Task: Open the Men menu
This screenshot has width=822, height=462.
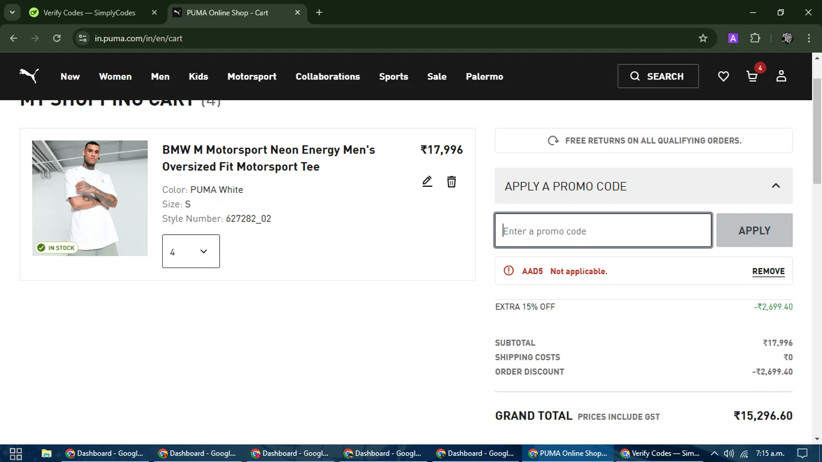Action: 160,76
